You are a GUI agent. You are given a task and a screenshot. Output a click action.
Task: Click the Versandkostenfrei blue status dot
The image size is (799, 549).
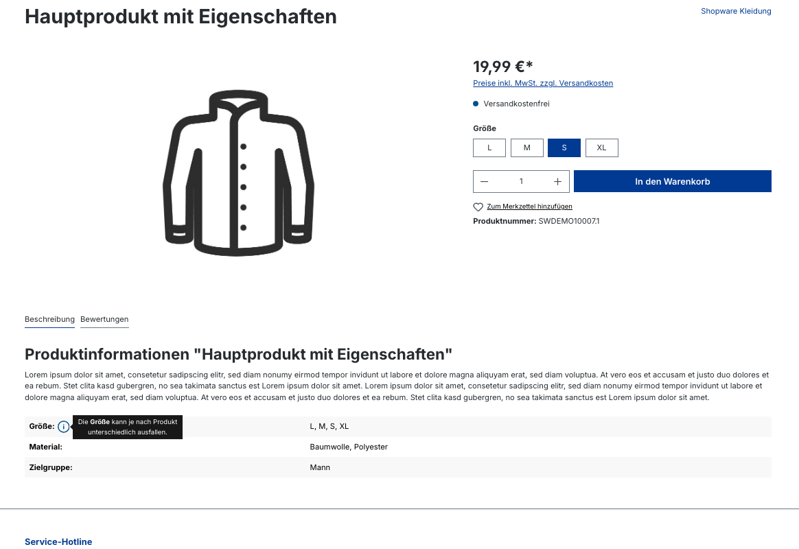(x=476, y=104)
